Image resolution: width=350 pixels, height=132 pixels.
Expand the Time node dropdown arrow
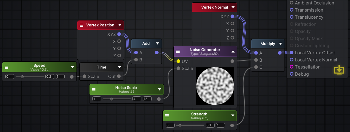coord(120,67)
